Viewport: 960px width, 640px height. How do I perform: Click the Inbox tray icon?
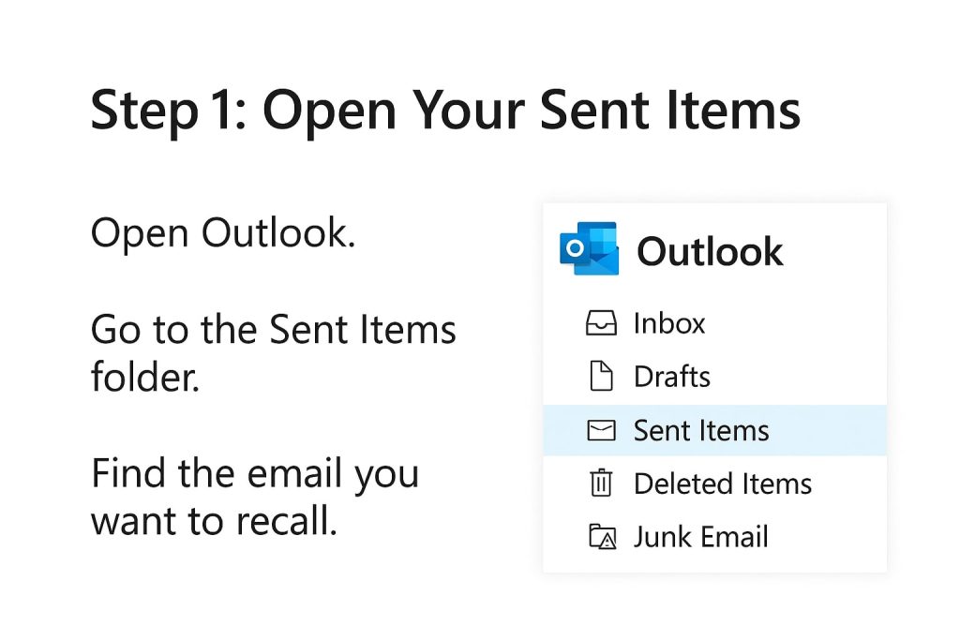pos(600,324)
